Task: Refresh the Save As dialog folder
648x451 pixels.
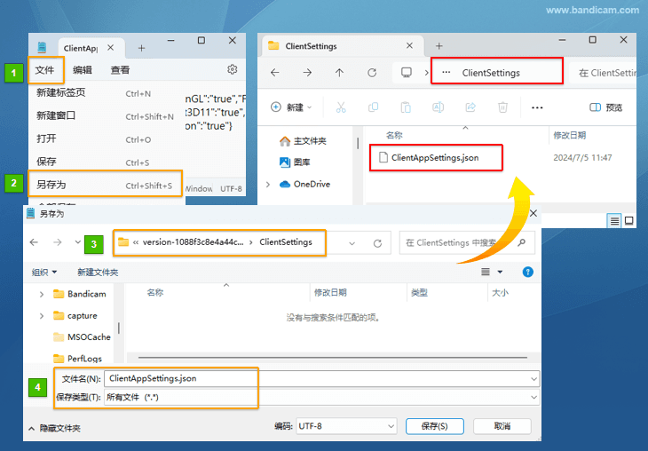Action: [377, 243]
